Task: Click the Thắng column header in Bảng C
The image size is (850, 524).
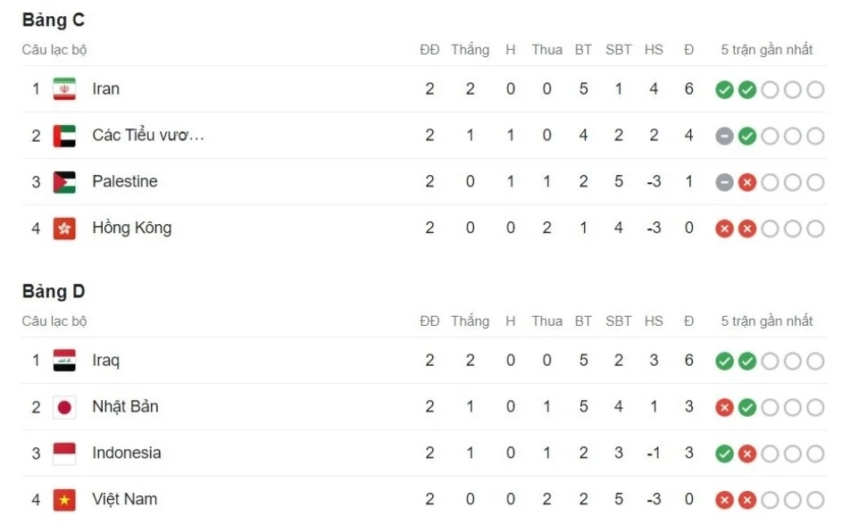Action: point(470,50)
